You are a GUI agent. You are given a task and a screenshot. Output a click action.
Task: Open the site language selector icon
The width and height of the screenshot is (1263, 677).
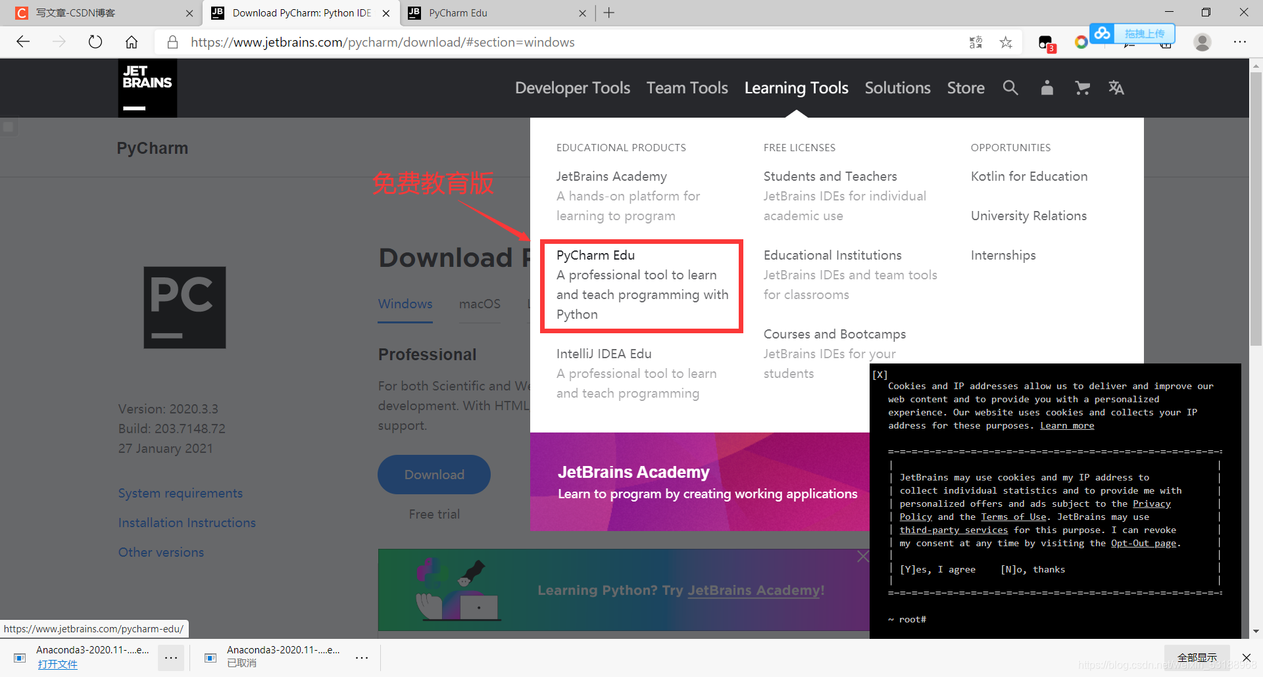1116,87
